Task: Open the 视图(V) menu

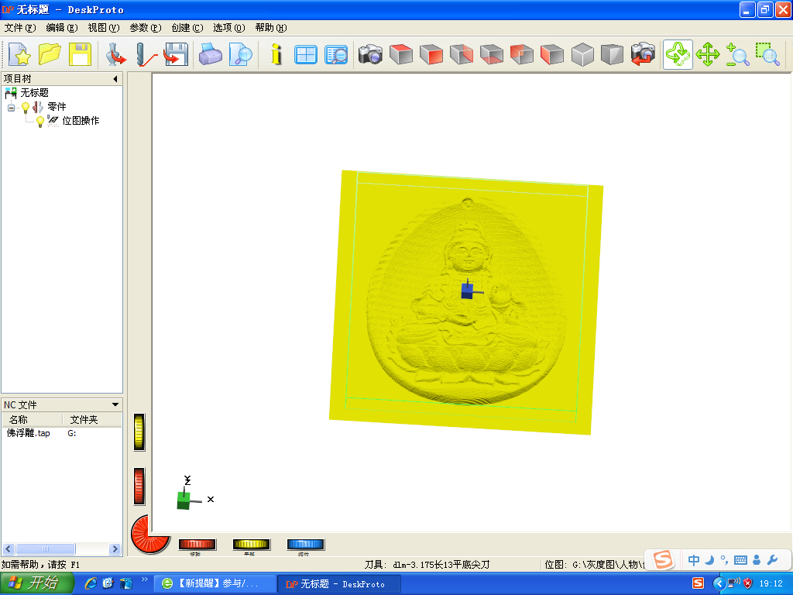Action: (x=104, y=28)
